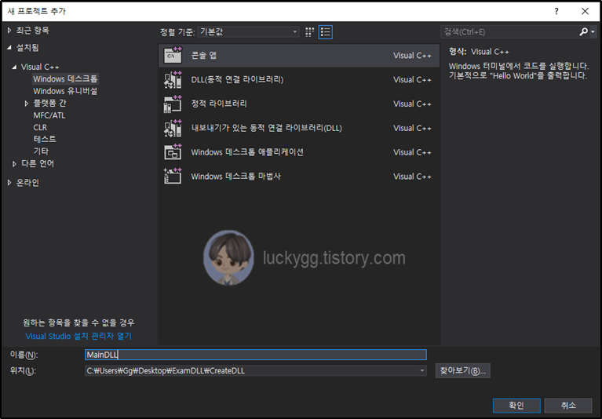This screenshot has width=602, height=419.
Task: Click the 찾아보기(B)... button
Action: (462, 370)
